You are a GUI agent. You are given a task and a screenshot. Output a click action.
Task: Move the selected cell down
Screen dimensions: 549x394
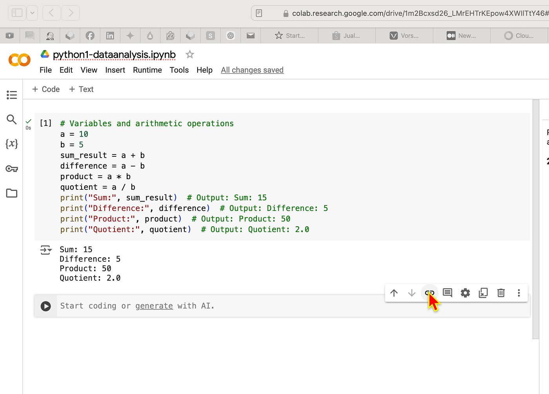(411, 292)
